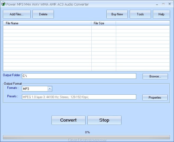Minimize the converter window
Viewport: 174px width, 142px height.
(x=157, y=4)
